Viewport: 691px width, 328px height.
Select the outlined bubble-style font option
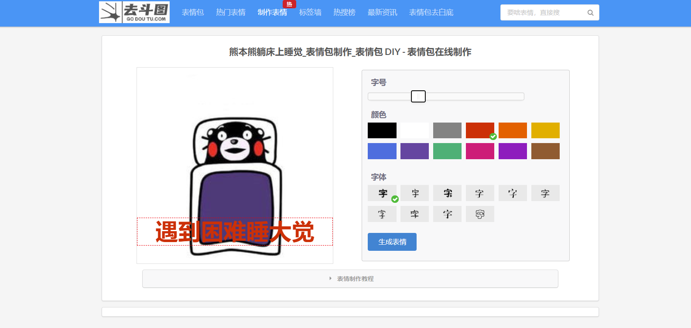(x=480, y=214)
